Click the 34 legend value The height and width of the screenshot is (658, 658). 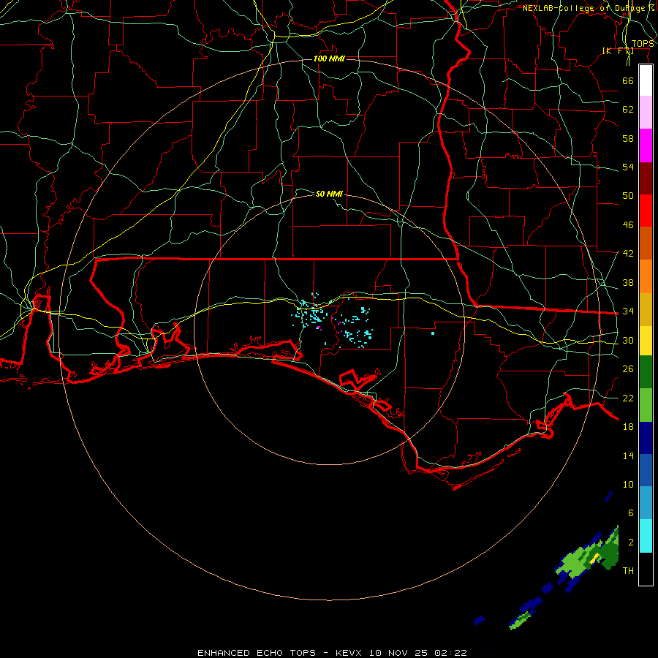[628, 311]
